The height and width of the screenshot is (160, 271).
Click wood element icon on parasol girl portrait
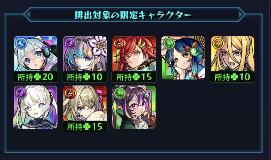[x=169, y=44]
